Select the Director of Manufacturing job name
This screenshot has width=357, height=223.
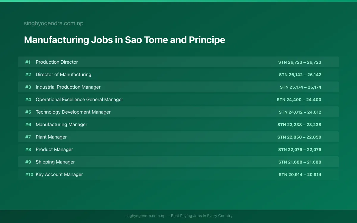(x=63, y=75)
